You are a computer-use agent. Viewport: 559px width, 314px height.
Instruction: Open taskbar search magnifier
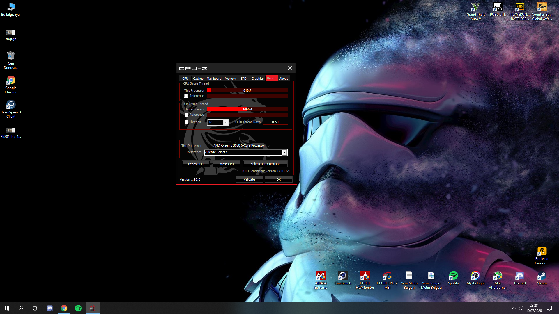(21, 308)
